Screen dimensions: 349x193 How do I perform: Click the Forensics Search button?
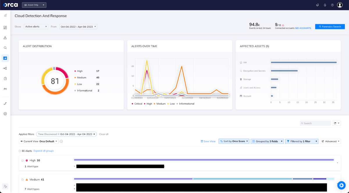[x=330, y=26]
